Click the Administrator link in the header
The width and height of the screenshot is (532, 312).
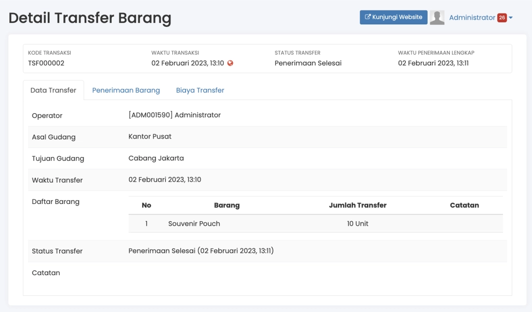pos(471,17)
